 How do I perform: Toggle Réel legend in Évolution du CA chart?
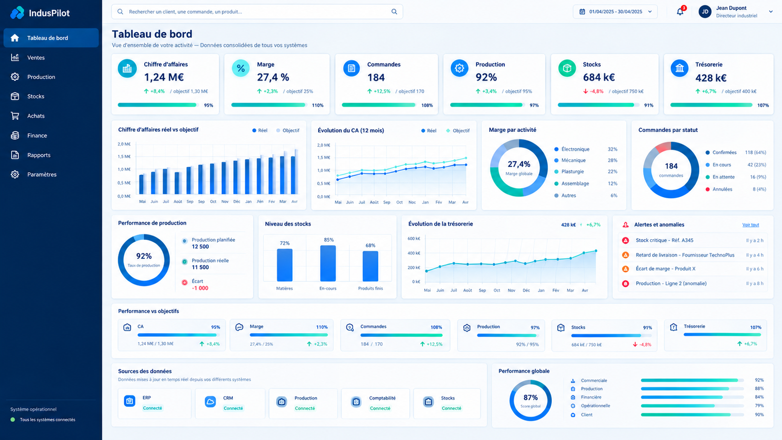429,131
